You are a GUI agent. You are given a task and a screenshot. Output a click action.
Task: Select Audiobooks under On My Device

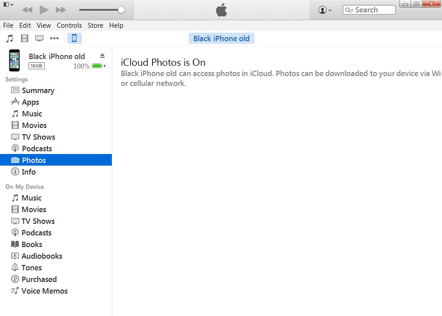point(41,256)
